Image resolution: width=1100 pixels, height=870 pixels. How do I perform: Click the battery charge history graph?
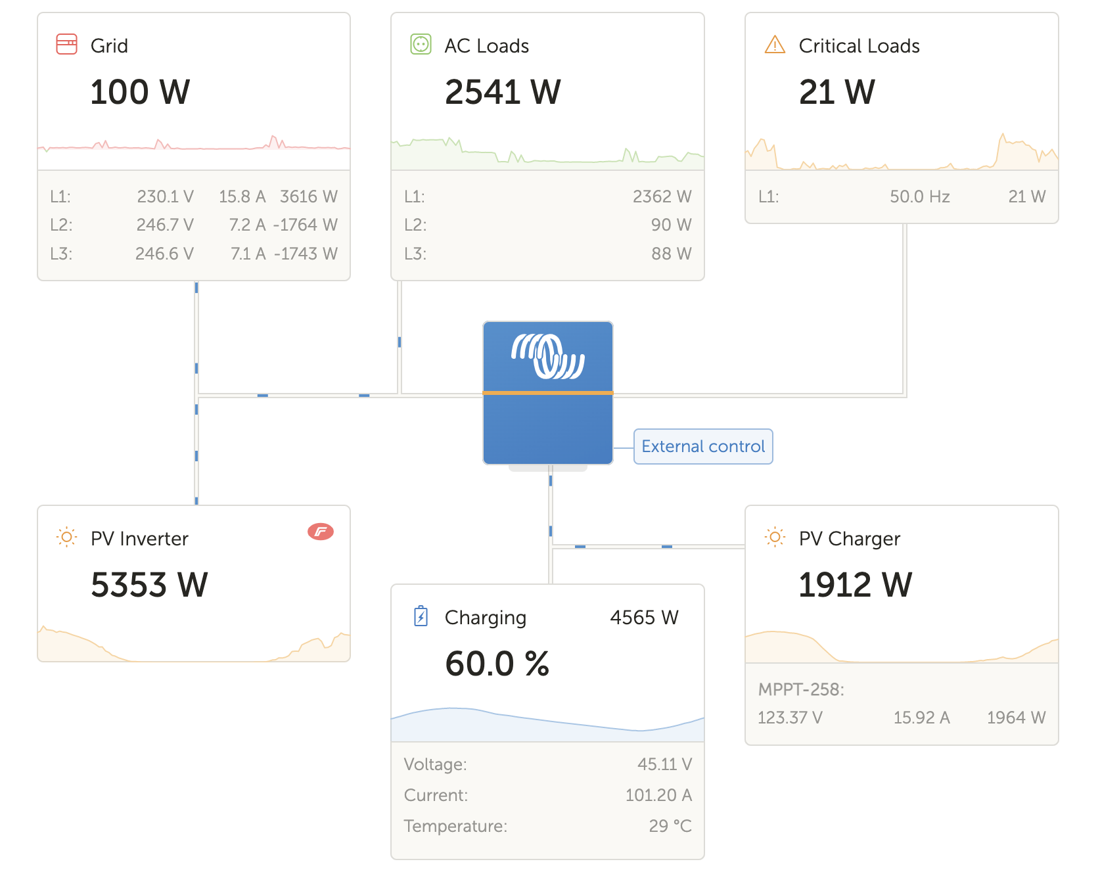click(547, 723)
